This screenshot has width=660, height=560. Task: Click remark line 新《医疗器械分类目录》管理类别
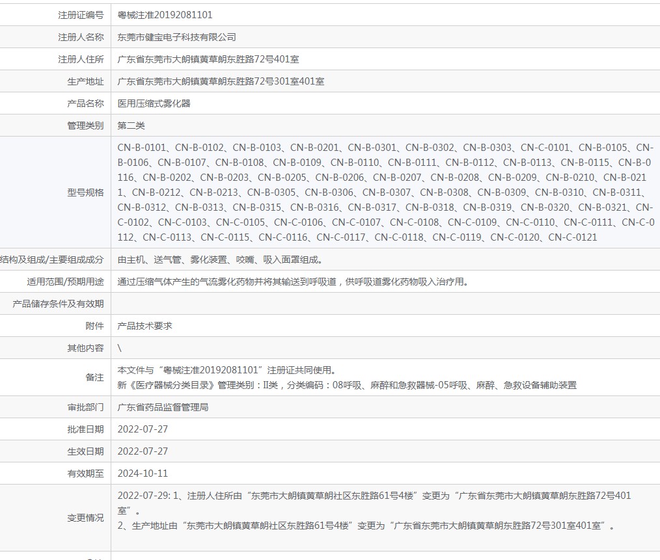(x=348, y=386)
